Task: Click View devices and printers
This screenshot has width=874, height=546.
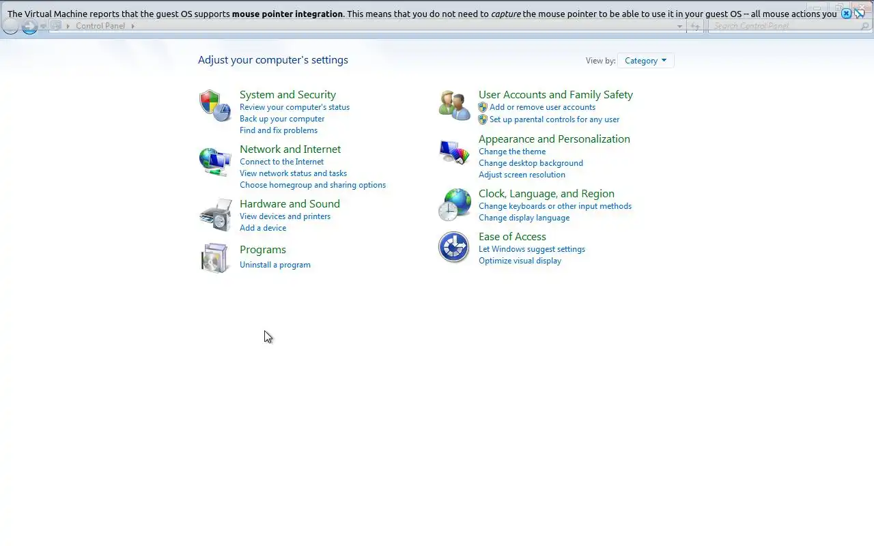Action: [285, 216]
